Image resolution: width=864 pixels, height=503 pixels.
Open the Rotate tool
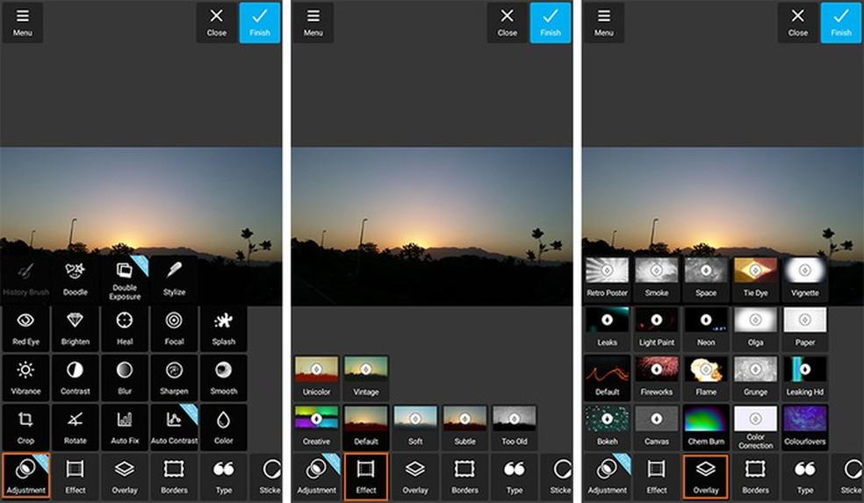75,428
